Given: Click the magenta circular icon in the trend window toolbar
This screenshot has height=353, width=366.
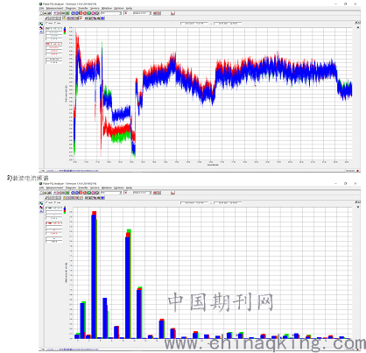Looking at the screenshot, I should tap(93, 13).
